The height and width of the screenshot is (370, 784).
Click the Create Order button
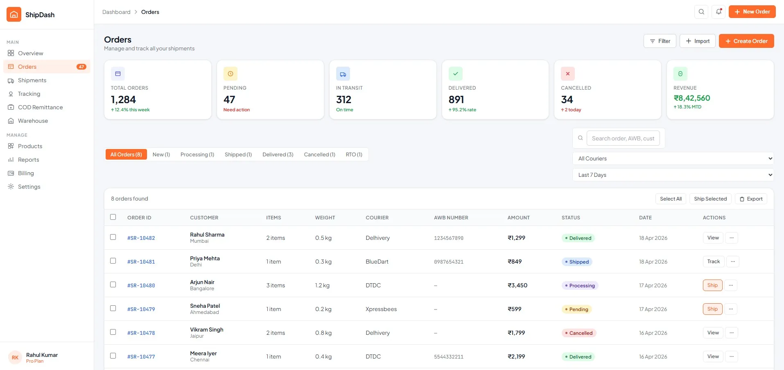coord(746,41)
